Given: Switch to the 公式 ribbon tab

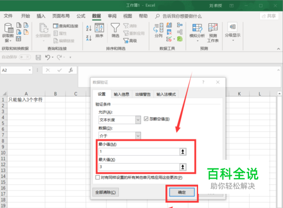Looking at the screenshot, I should [81, 16].
